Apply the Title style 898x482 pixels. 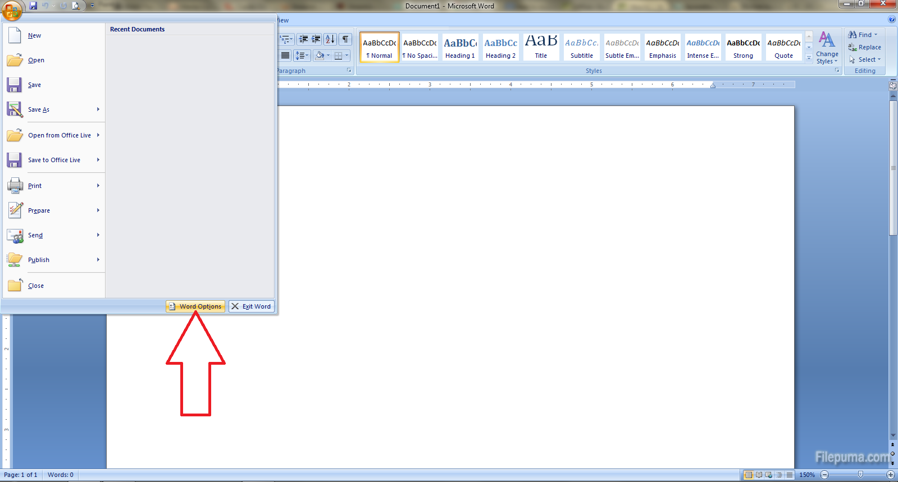pos(541,47)
